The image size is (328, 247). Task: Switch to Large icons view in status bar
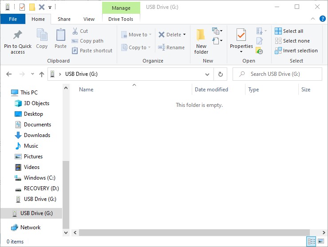point(321,241)
